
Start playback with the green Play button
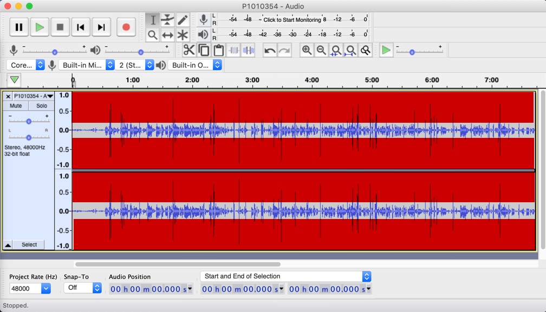(40, 27)
